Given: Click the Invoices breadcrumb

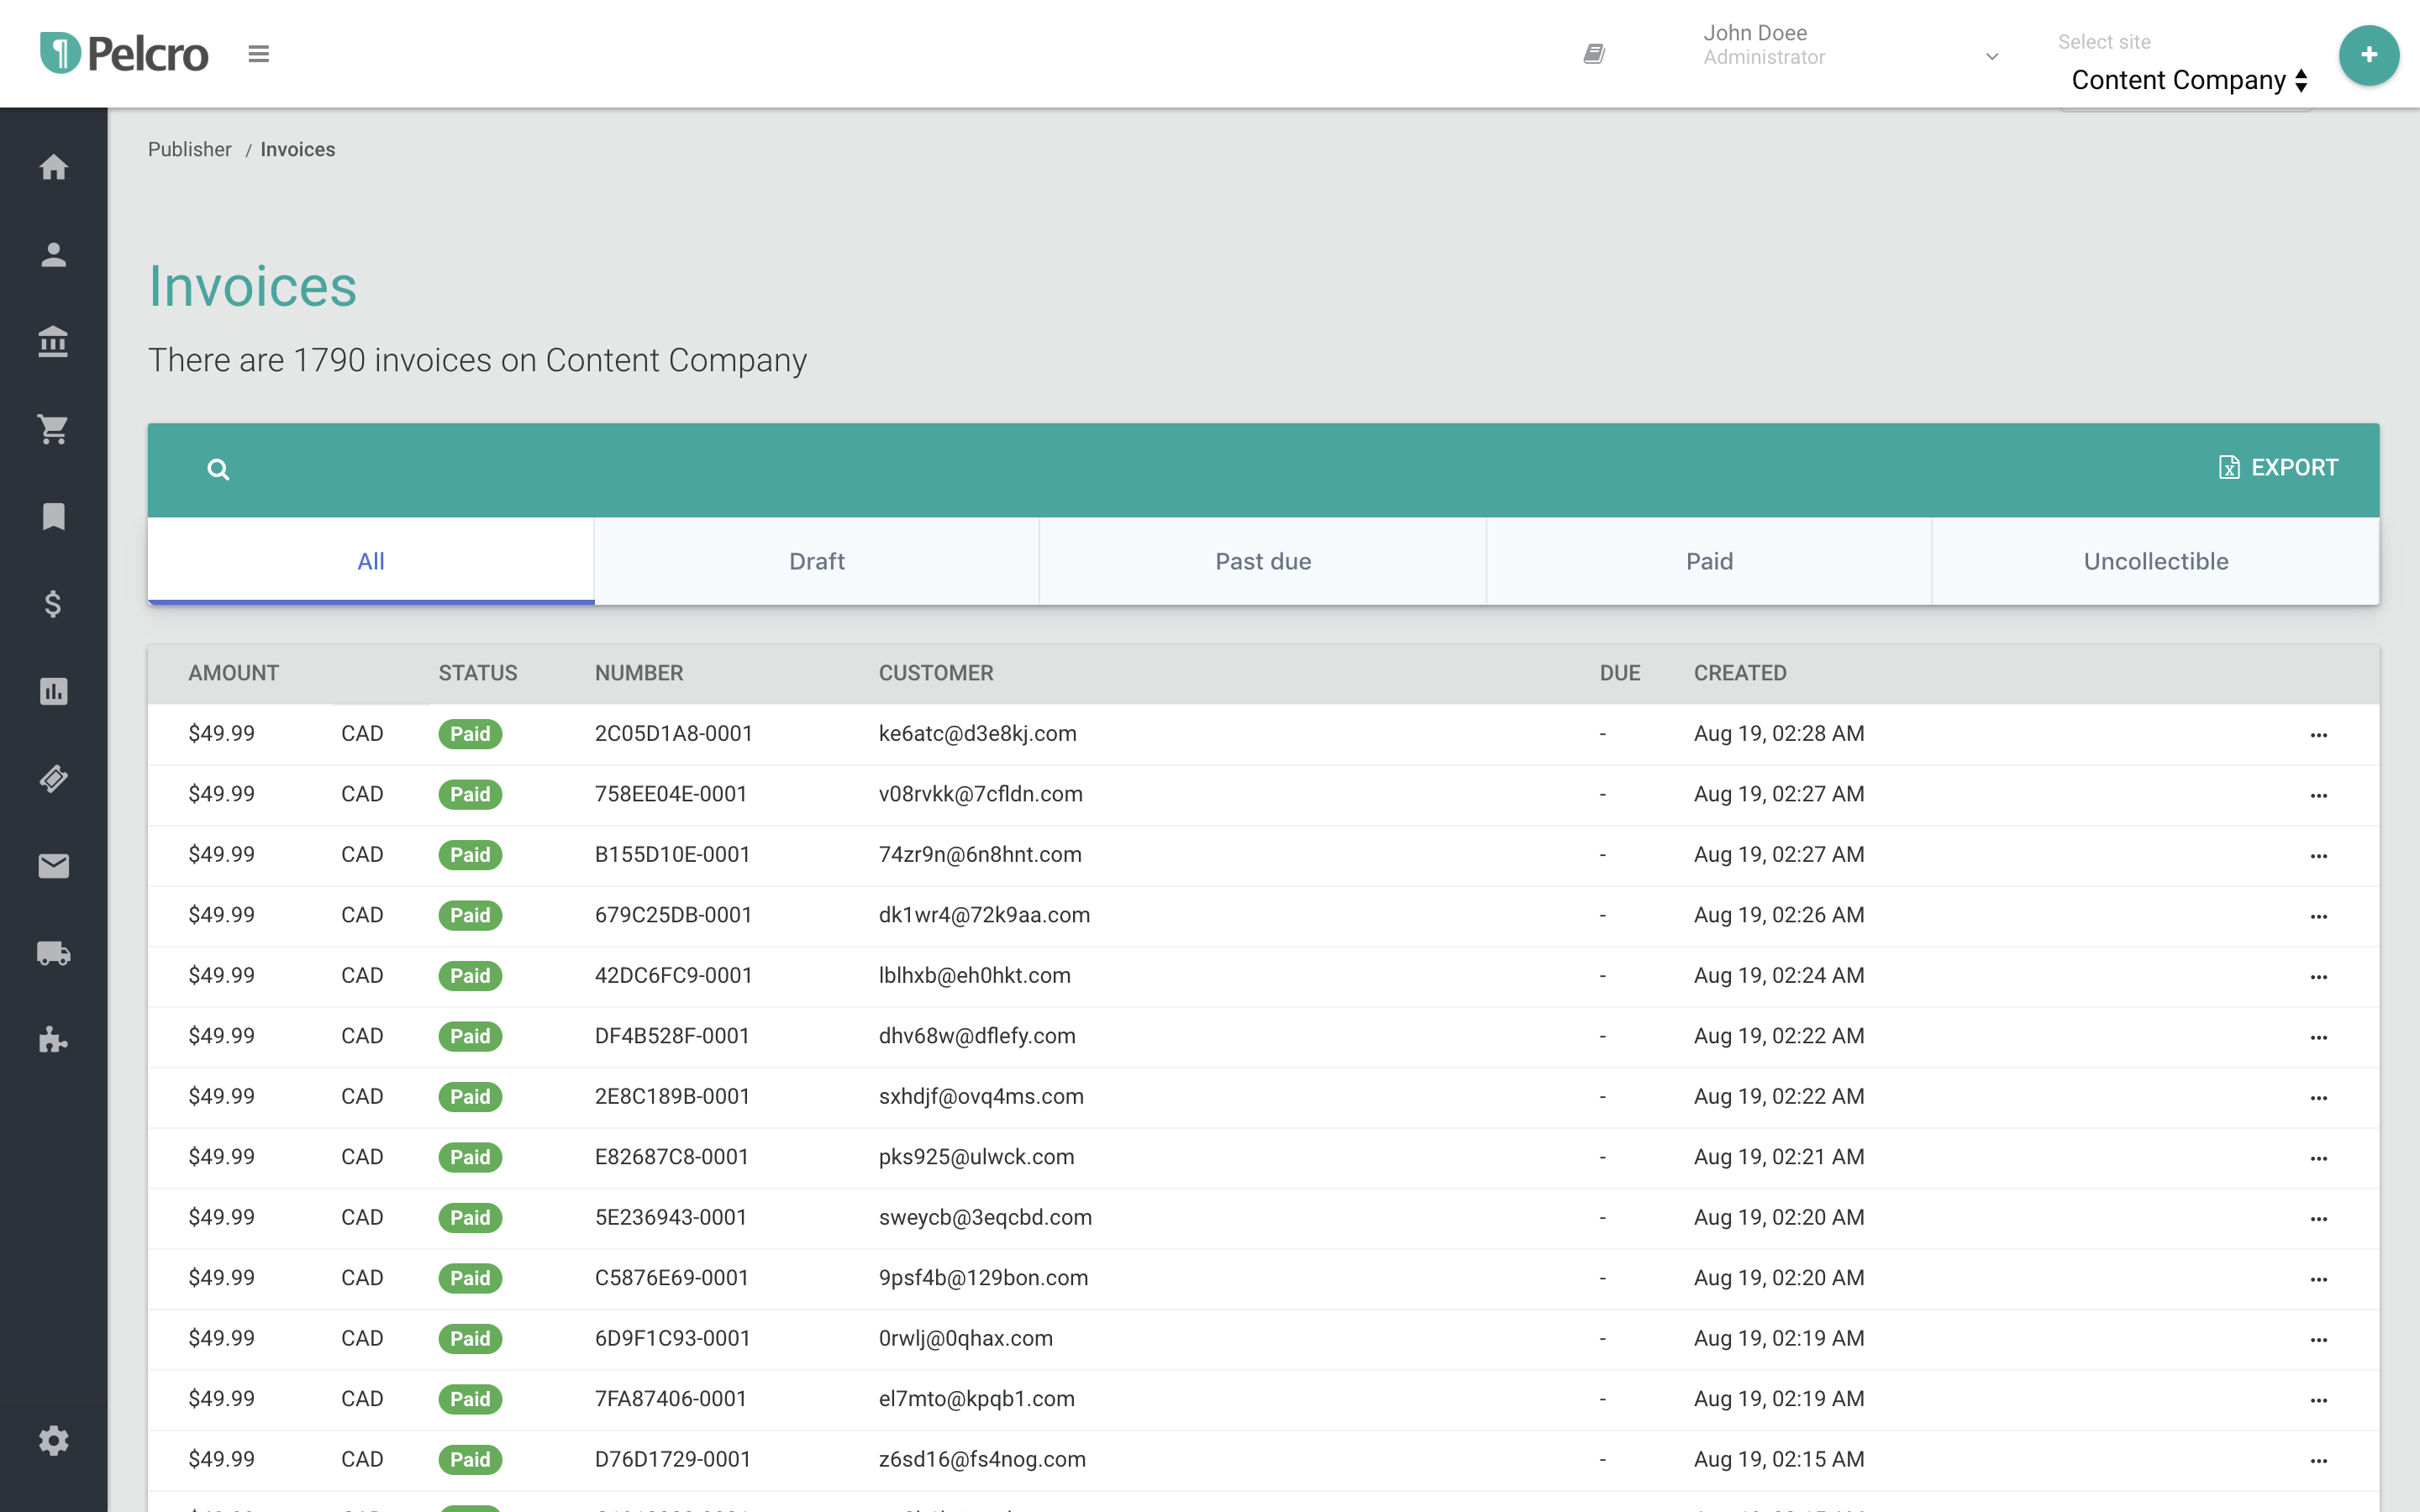Looking at the screenshot, I should pyautogui.click(x=298, y=149).
